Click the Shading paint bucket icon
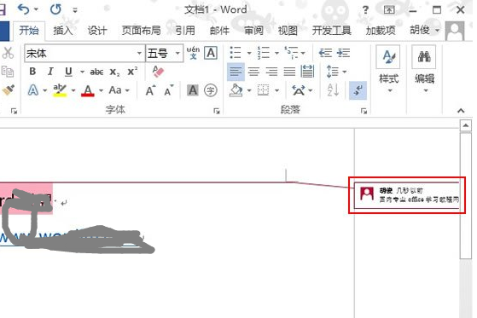 tap(236, 90)
